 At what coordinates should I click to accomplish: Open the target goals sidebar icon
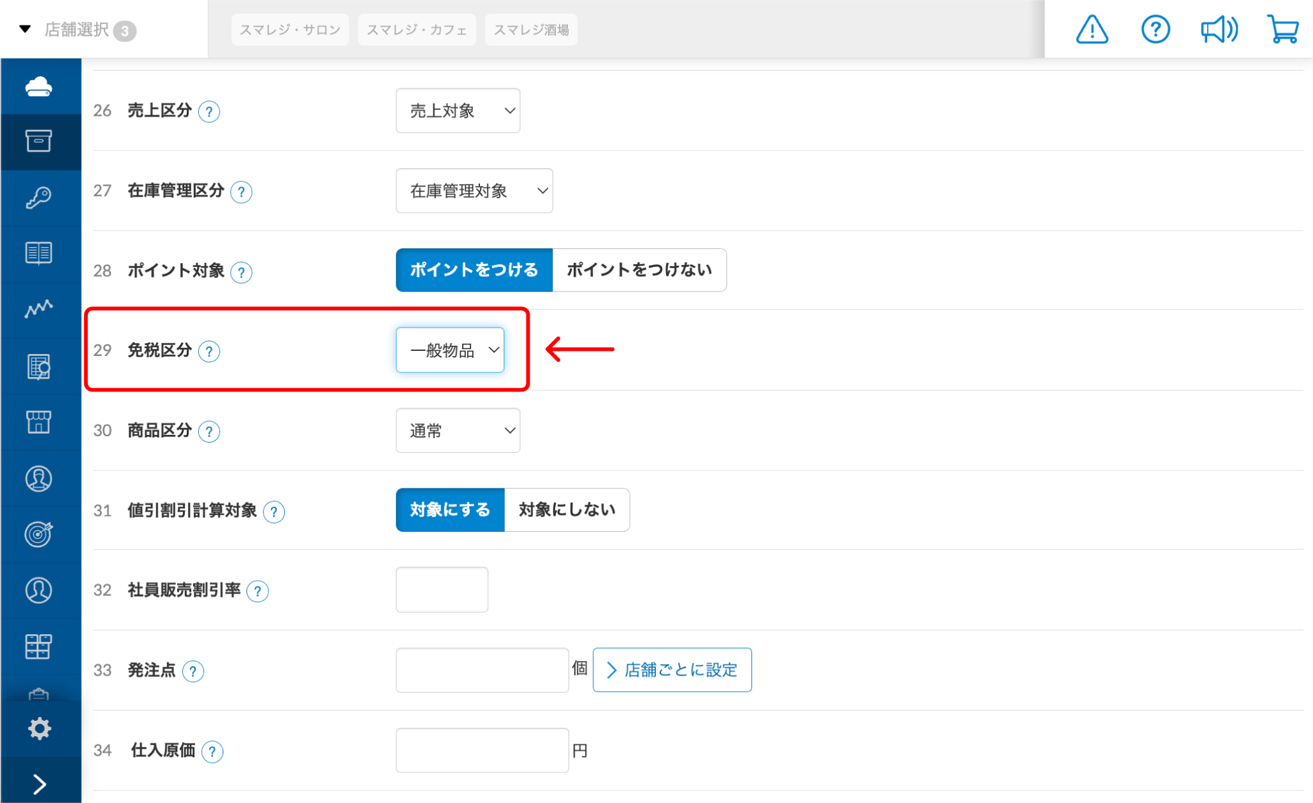[39, 534]
